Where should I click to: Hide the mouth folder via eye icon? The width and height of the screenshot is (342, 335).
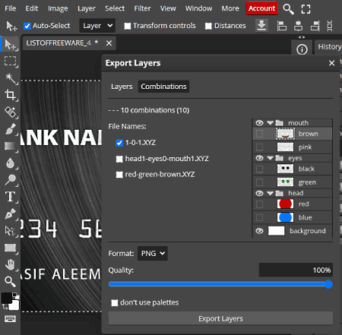point(259,123)
